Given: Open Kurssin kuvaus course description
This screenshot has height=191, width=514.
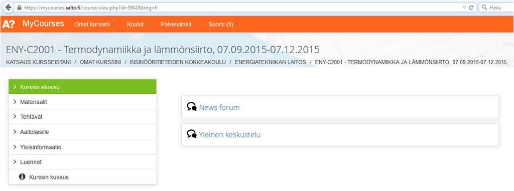Looking at the screenshot, I should [x=82, y=177].
